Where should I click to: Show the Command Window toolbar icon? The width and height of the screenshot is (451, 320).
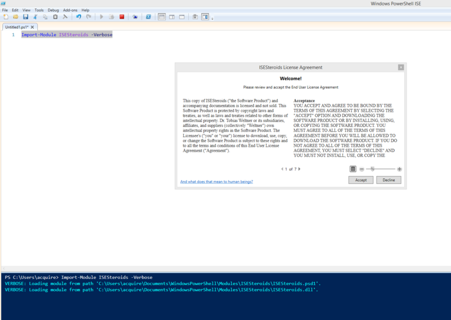[195, 17]
